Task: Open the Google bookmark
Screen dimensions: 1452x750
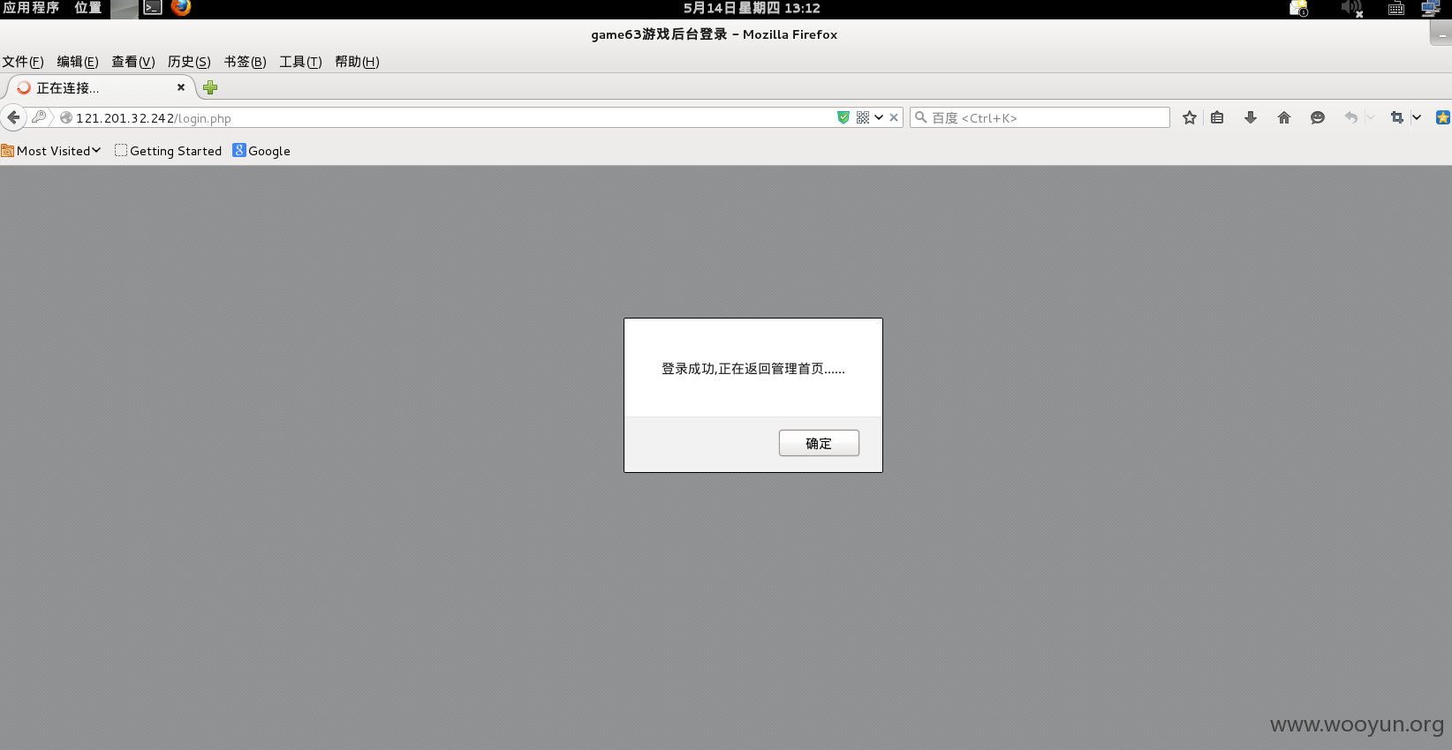Action: coord(261,151)
